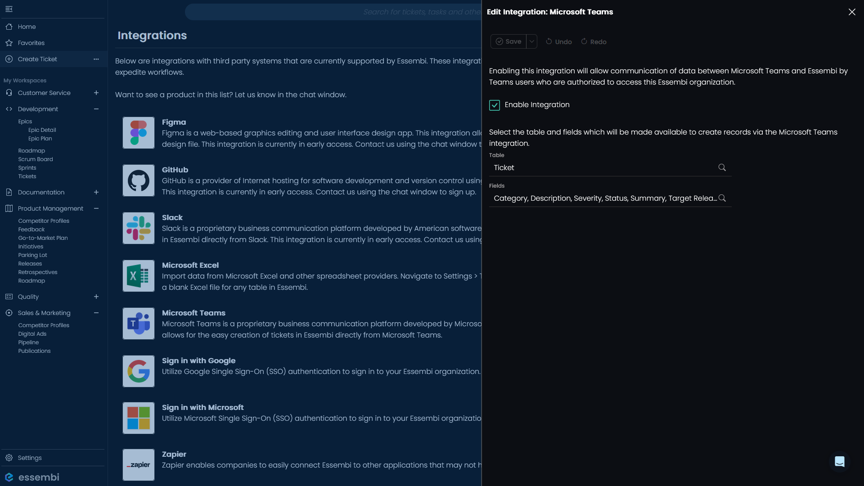Expand Development workspace in sidebar
Viewport: 864px width, 486px height.
[x=96, y=109]
